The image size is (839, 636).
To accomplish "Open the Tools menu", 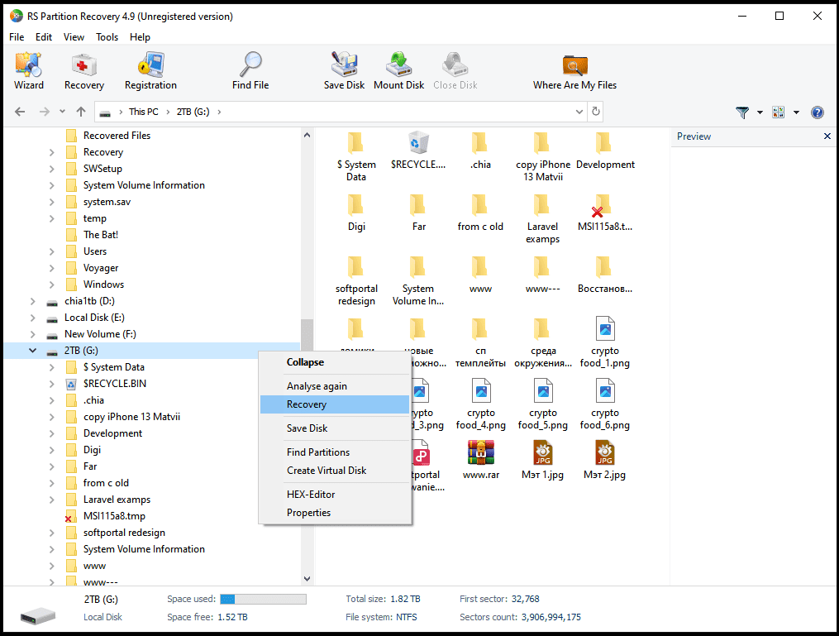I will [107, 37].
